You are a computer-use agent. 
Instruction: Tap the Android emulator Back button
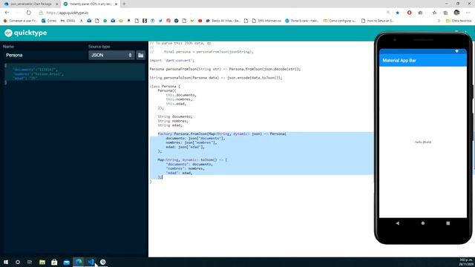[x=398, y=223]
